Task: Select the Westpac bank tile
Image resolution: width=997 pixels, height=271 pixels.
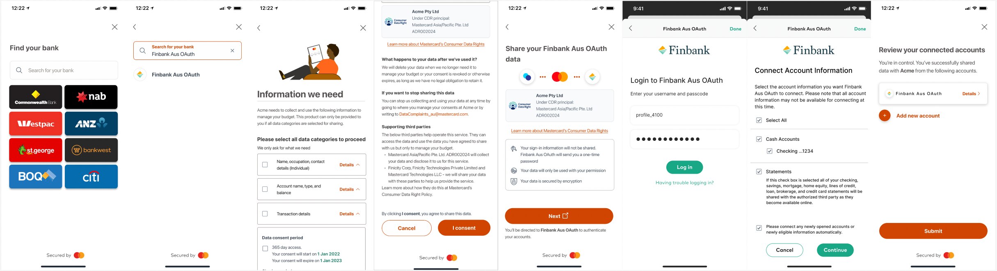Action: coord(35,123)
